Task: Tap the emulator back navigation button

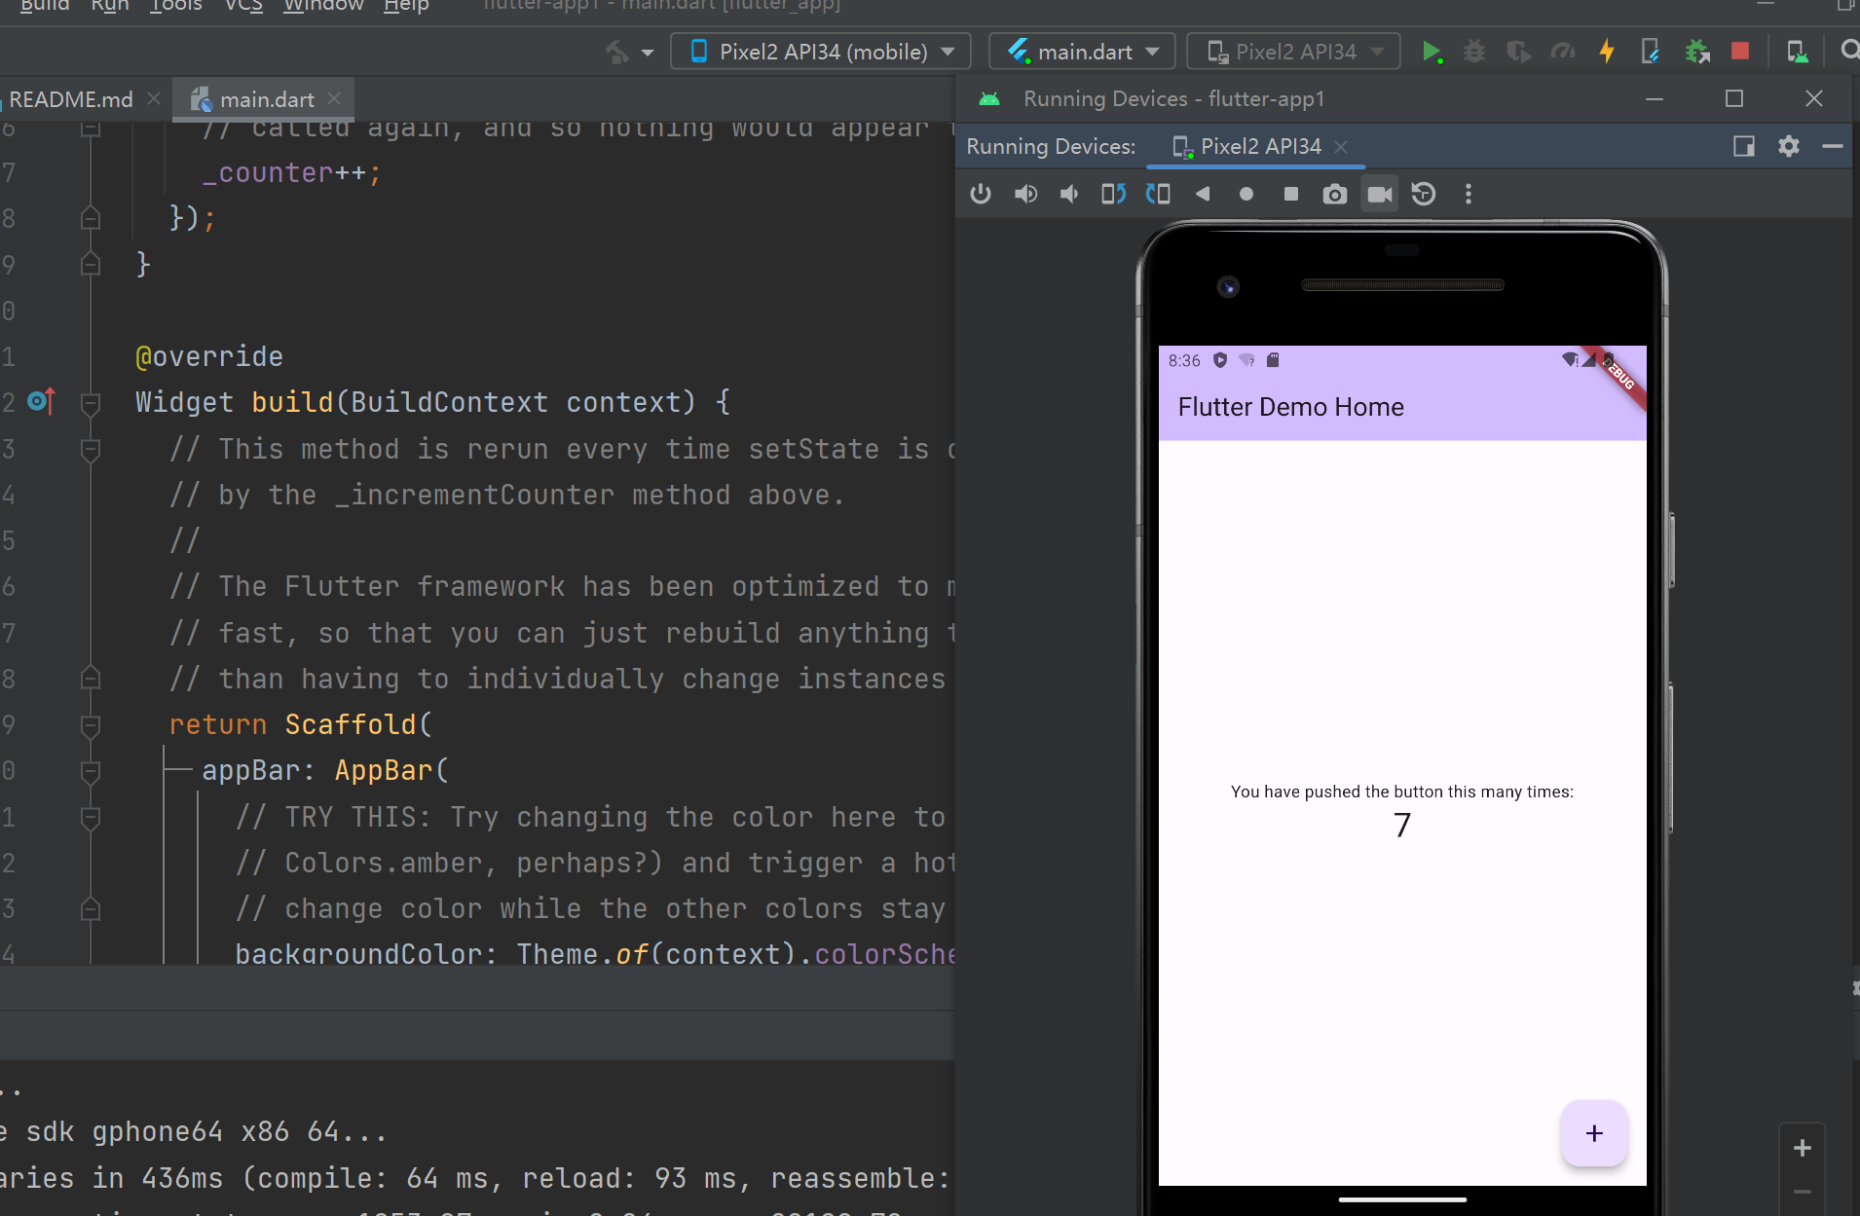Action: coord(1203,194)
